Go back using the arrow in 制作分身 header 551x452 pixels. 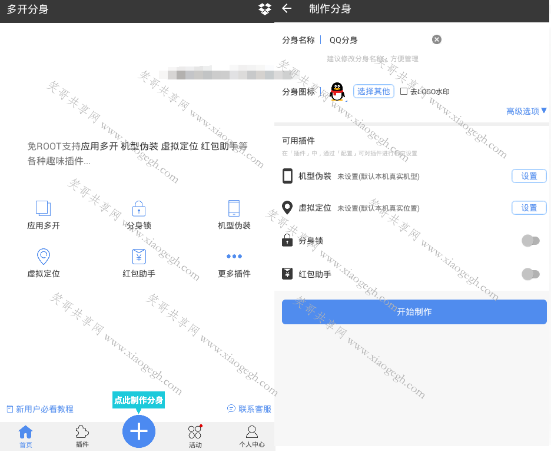287,8
